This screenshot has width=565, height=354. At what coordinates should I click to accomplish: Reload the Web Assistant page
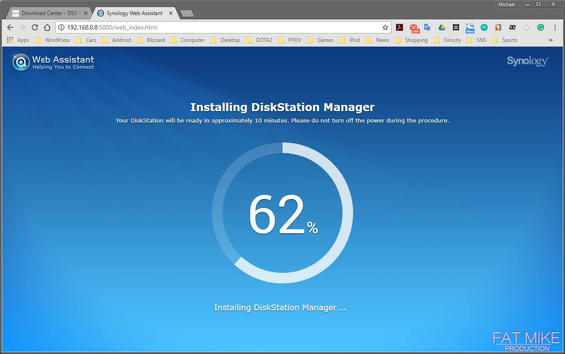click(x=35, y=27)
